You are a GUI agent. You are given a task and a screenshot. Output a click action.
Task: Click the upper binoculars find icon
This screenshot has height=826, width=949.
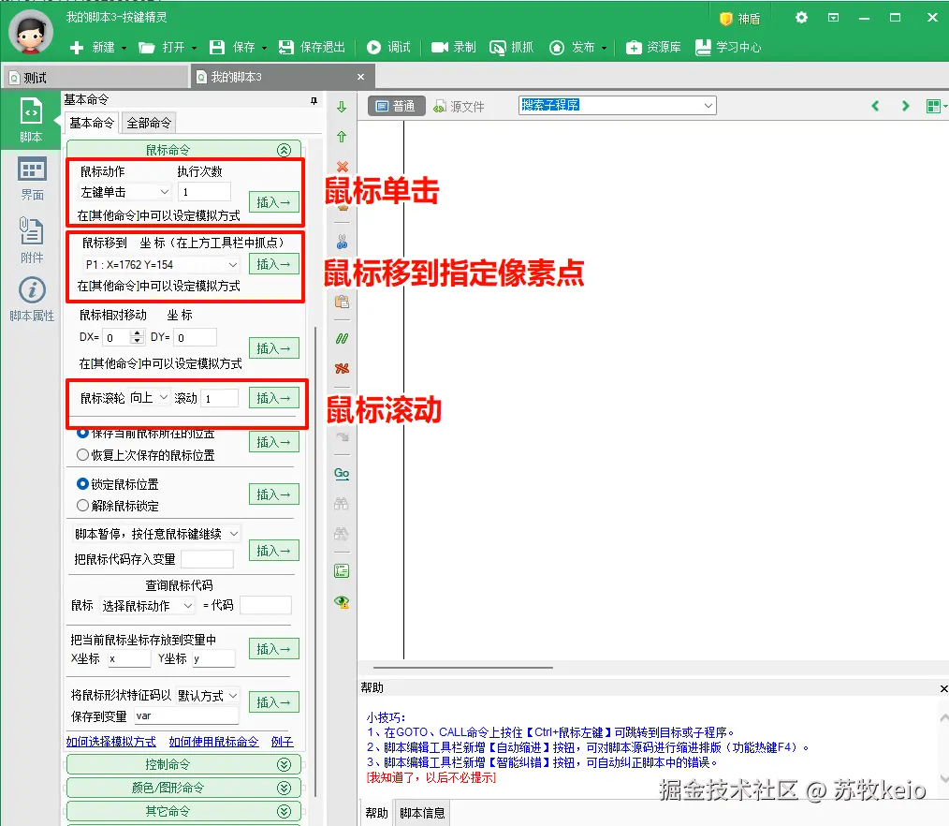(342, 504)
